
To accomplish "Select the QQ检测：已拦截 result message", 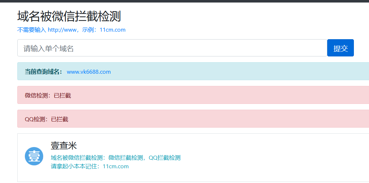I will coord(46,119).
